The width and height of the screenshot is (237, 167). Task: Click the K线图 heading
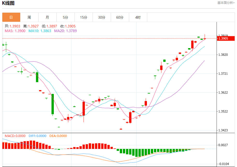coord(8,3)
